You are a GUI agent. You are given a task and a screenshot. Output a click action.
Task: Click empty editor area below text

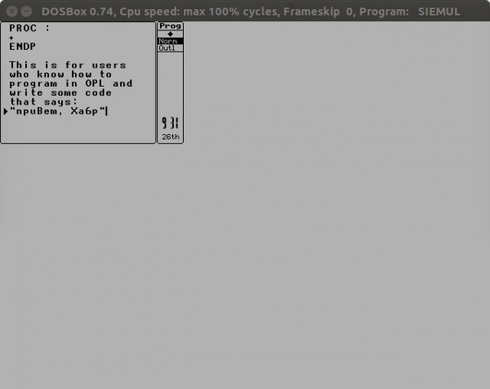coord(78,129)
